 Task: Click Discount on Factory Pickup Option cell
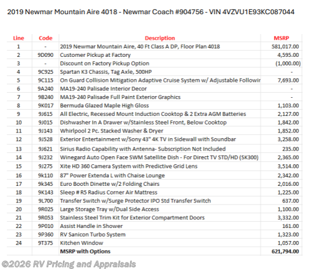tap(160, 64)
